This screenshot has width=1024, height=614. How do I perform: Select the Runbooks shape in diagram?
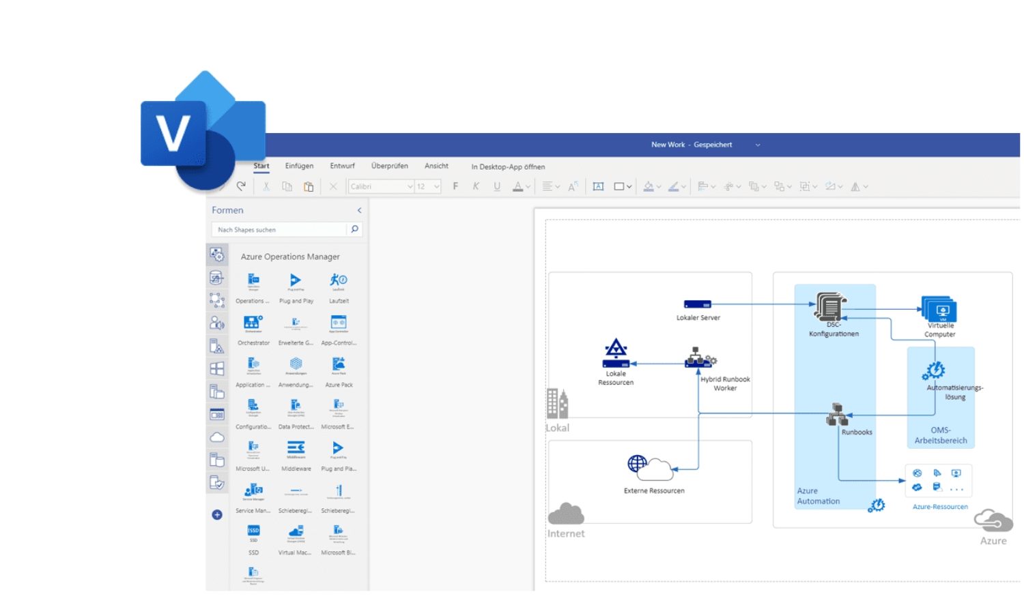point(838,415)
